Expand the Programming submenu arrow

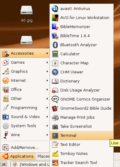click(x=47, y=108)
